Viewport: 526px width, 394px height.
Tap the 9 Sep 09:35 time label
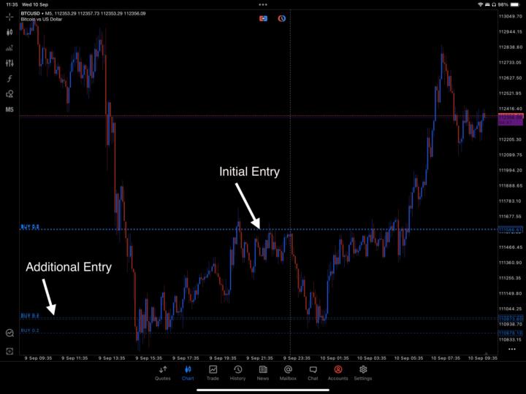[38, 358]
